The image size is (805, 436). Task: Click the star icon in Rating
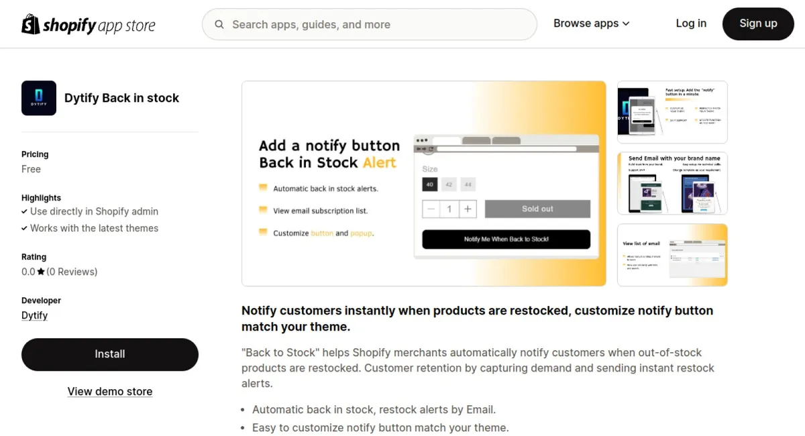(41, 272)
